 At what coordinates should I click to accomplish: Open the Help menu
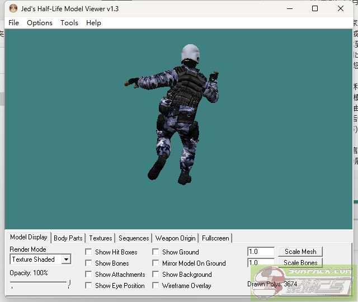click(93, 23)
